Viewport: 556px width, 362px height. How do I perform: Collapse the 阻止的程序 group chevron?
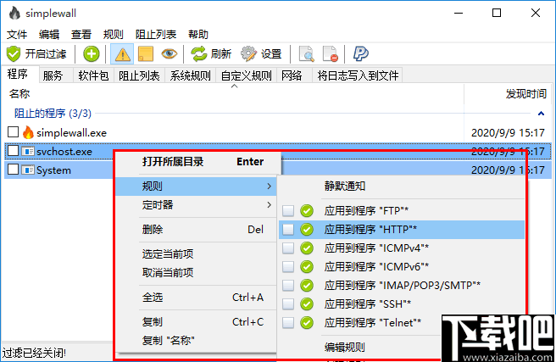541,114
